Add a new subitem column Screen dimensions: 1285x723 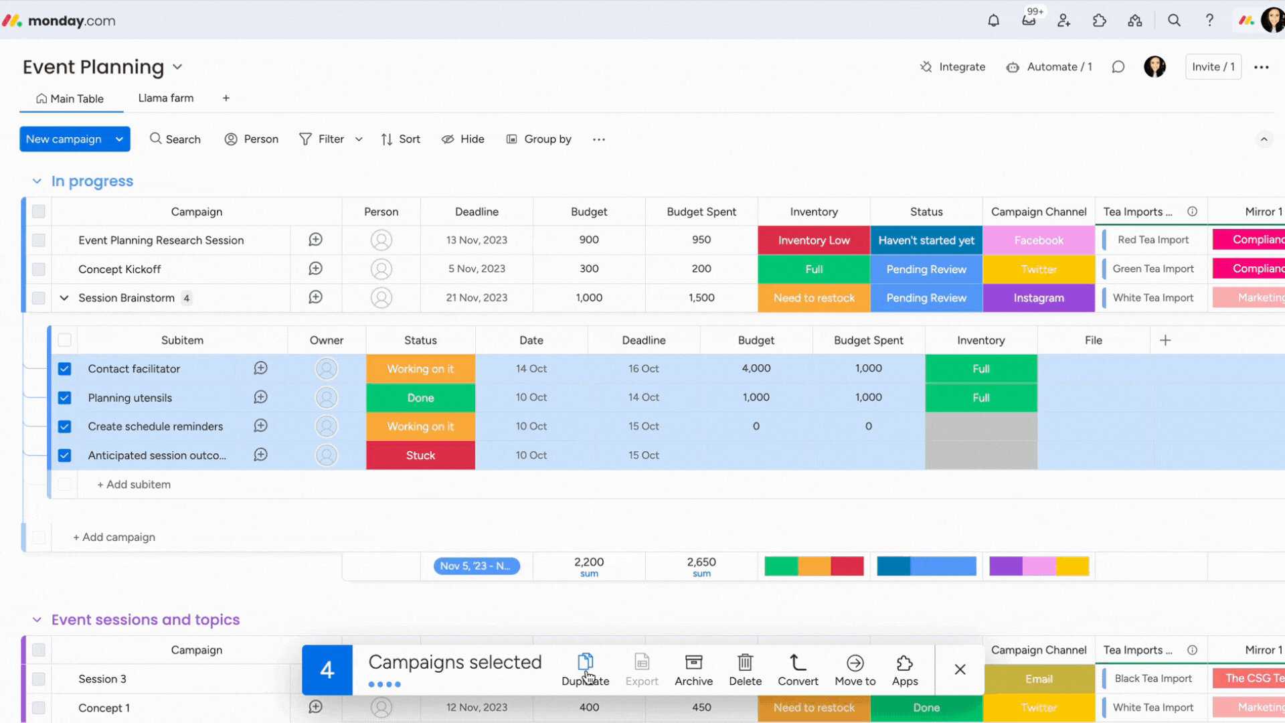[1165, 340]
